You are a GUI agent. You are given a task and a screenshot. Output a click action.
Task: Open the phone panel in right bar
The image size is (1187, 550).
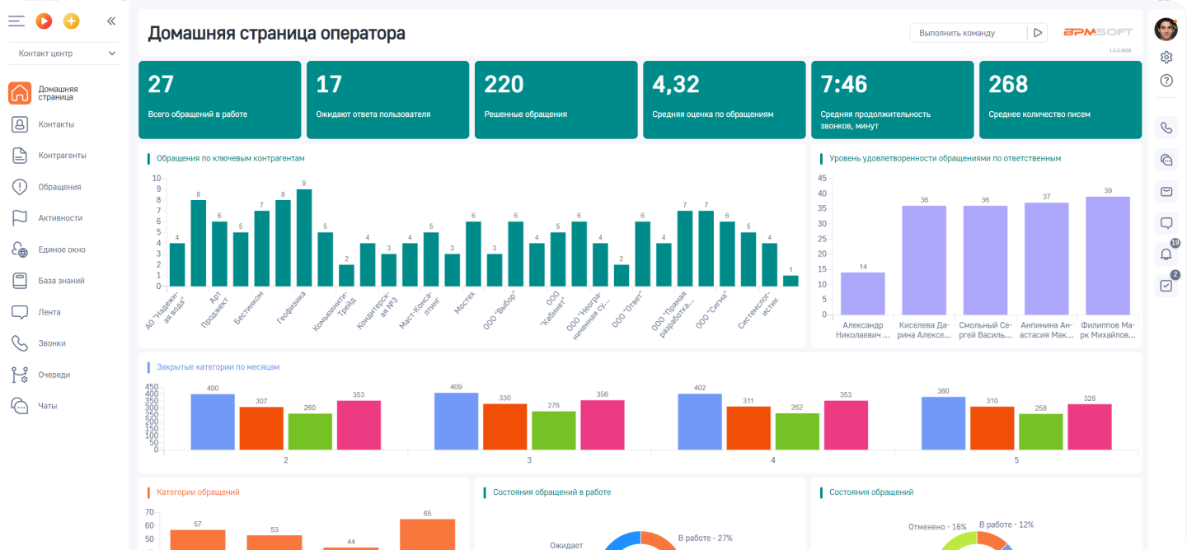click(x=1166, y=128)
